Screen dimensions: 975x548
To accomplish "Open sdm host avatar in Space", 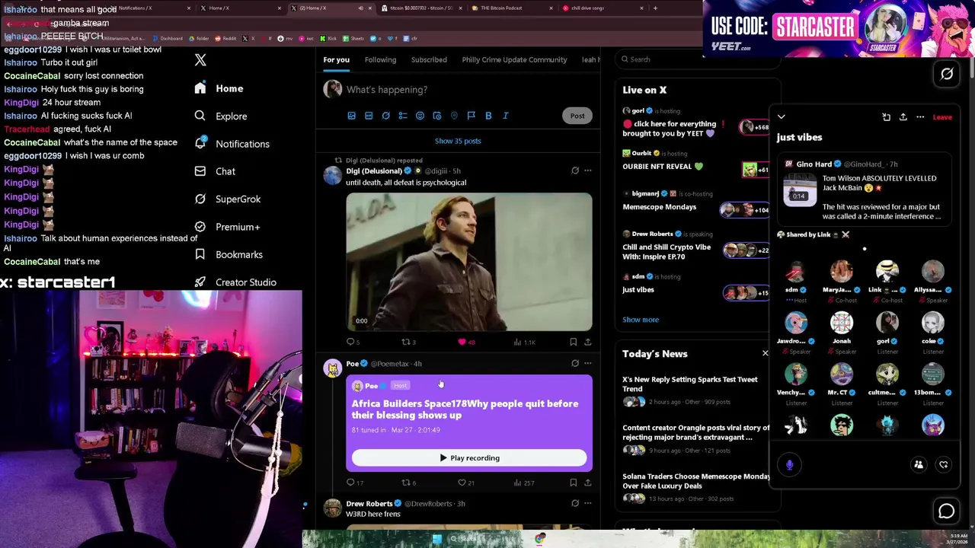I will click(x=796, y=272).
